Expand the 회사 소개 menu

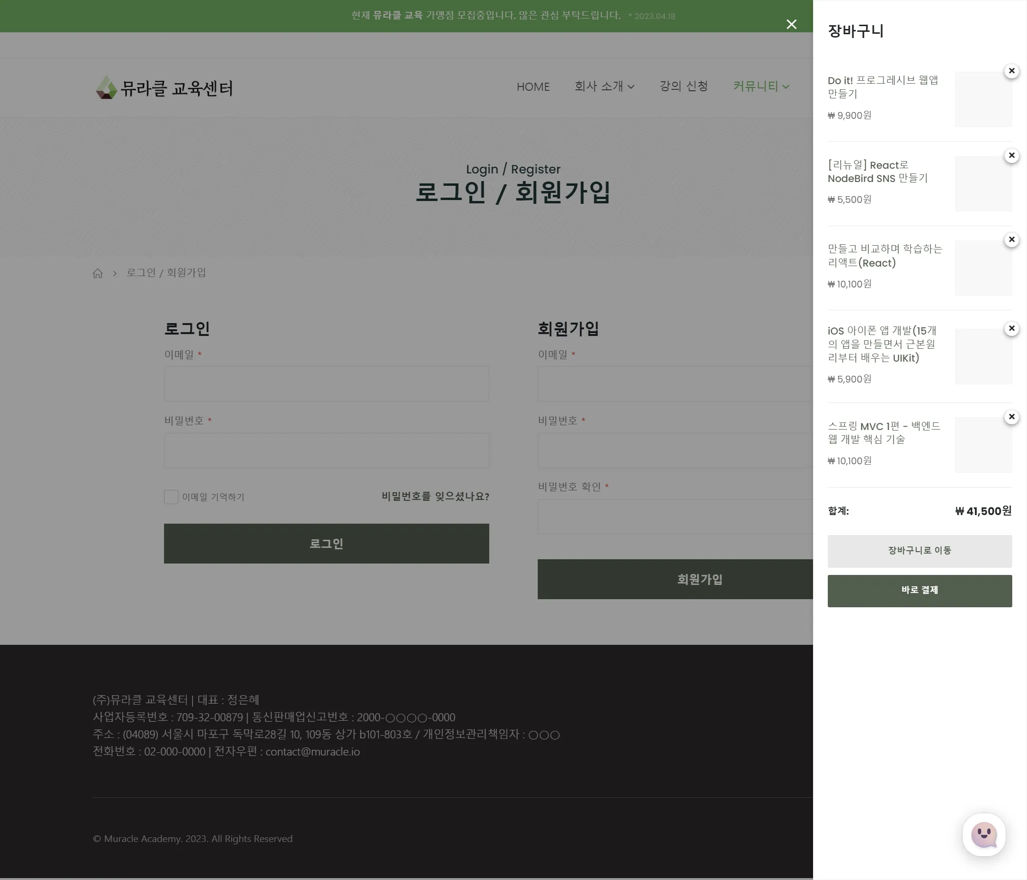click(x=604, y=86)
